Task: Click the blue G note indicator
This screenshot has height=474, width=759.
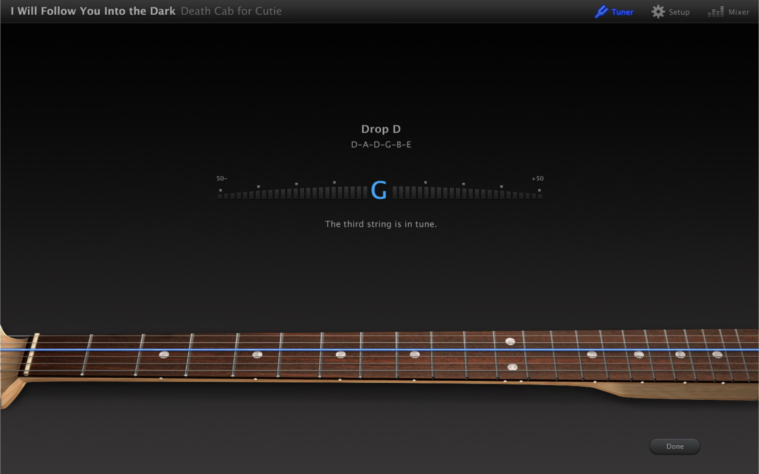Action: pos(379,190)
